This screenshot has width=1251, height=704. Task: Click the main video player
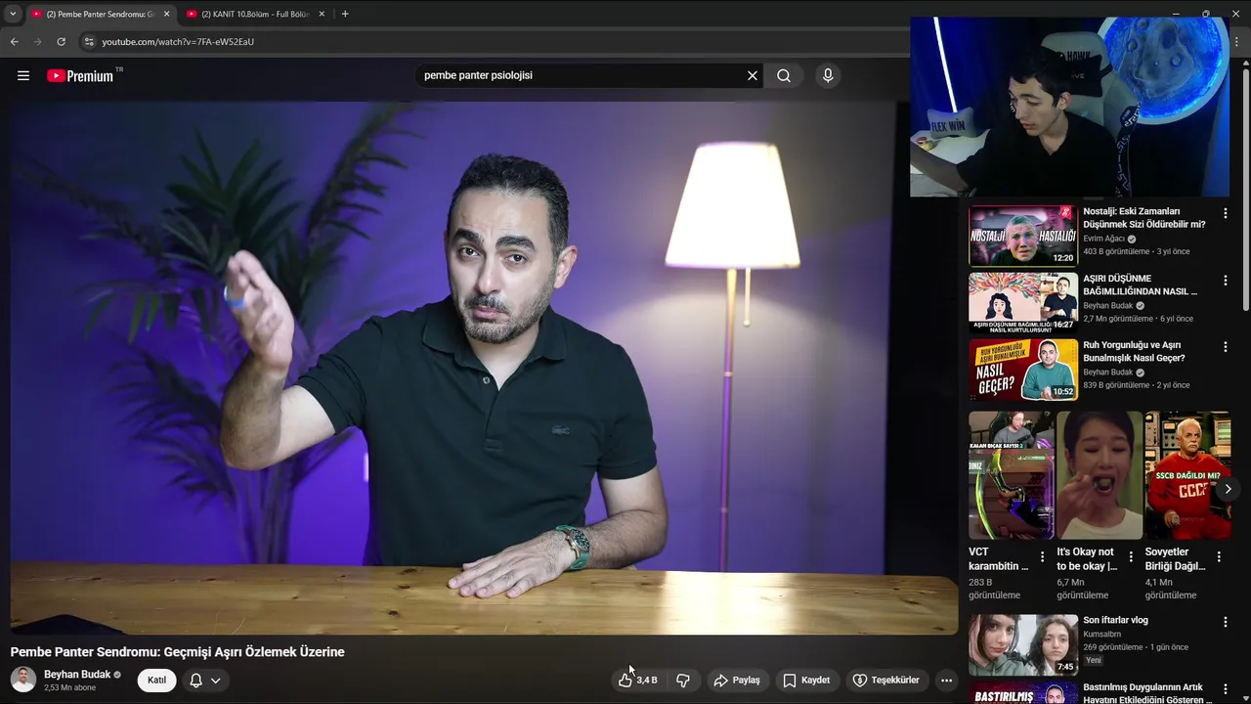tap(484, 368)
